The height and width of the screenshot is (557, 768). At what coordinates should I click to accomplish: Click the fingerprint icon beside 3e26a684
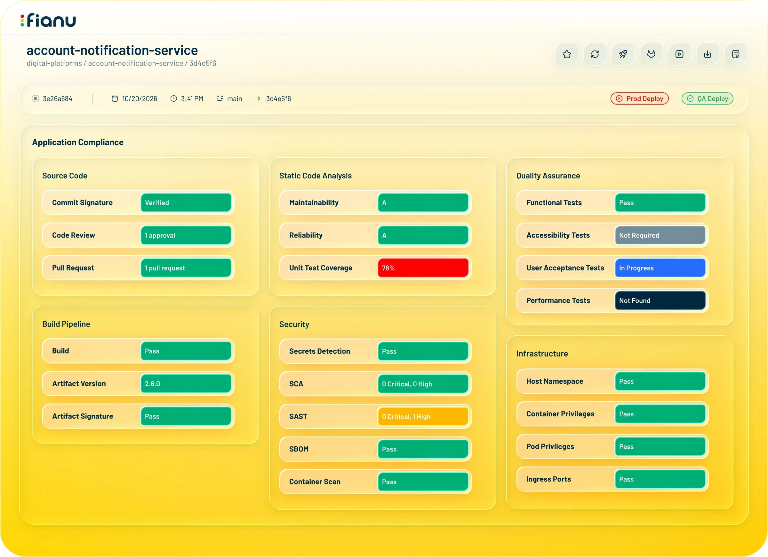[x=35, y=98]
